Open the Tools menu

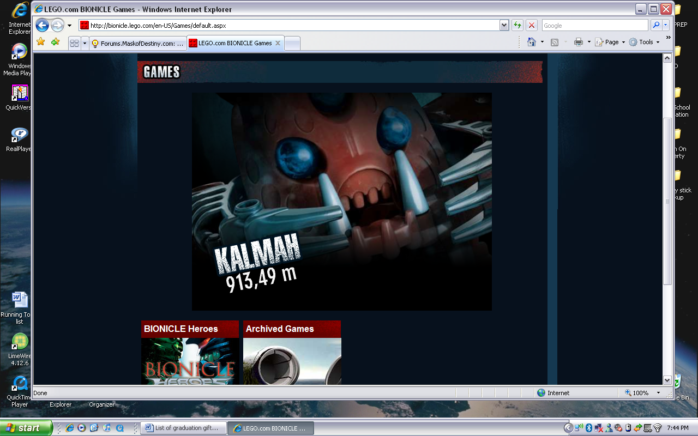(644, 42)
